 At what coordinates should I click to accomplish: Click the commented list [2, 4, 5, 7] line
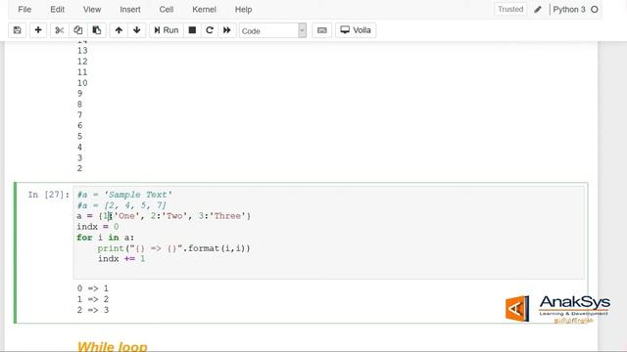coord(121,205)
